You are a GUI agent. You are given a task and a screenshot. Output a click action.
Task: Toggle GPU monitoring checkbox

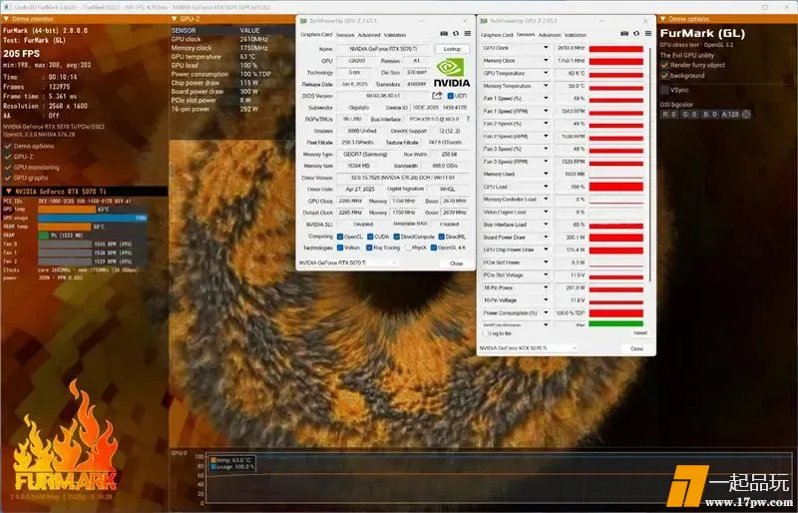pos(8,167)
